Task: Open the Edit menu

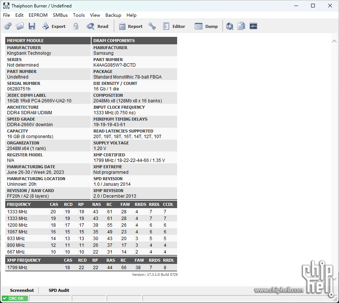Action: [19, 15]
